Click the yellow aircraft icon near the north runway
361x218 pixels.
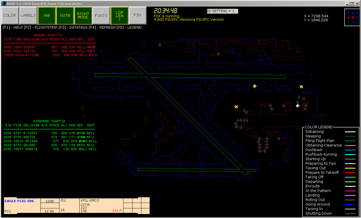255,86
